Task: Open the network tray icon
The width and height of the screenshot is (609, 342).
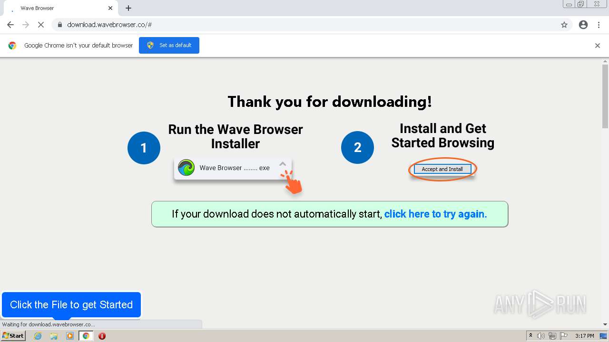Action: tap(552, 336)
